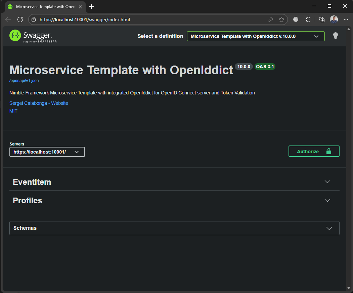Open the browser Settings and more menu
Viewport: 353px width, 293px height.
(x=346, y=19)
